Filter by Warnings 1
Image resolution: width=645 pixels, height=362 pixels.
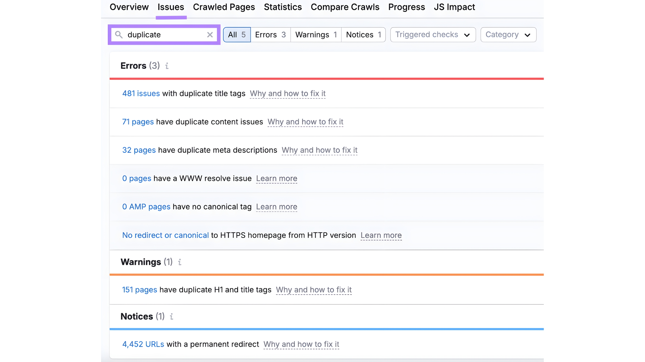[316, 35]
